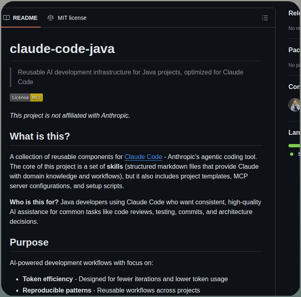Click the license scales icon

click(x=51, y=18)
